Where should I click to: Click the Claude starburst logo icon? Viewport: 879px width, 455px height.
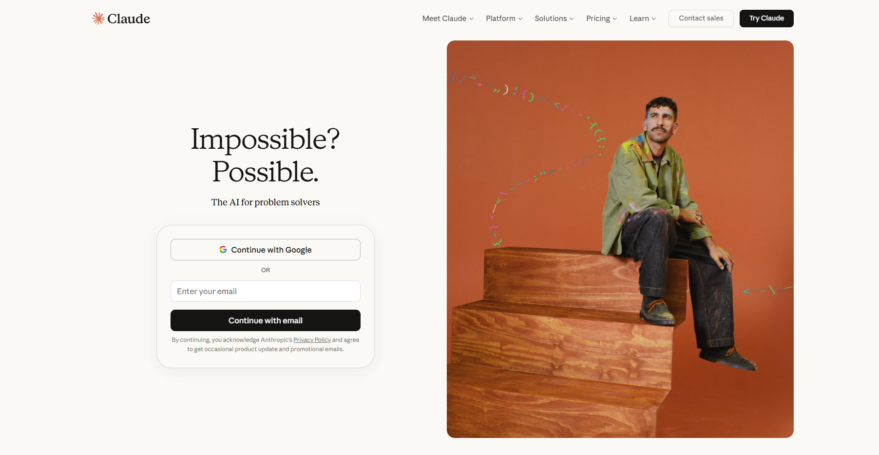[98, 19]
